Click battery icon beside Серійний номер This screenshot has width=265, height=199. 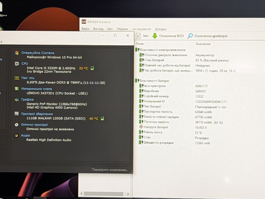tap(141, 96)
